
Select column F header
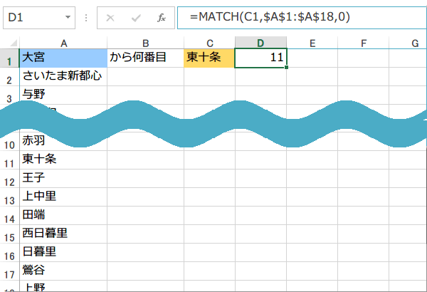(x=363, y=43)
